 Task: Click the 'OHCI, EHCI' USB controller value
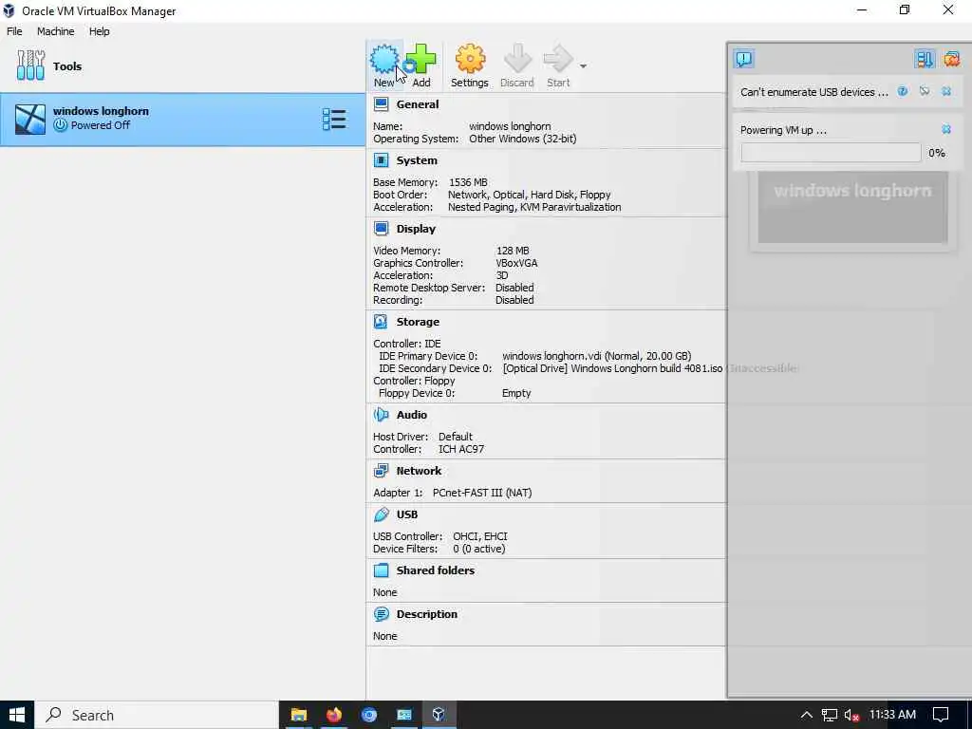(x=479, y=536)
